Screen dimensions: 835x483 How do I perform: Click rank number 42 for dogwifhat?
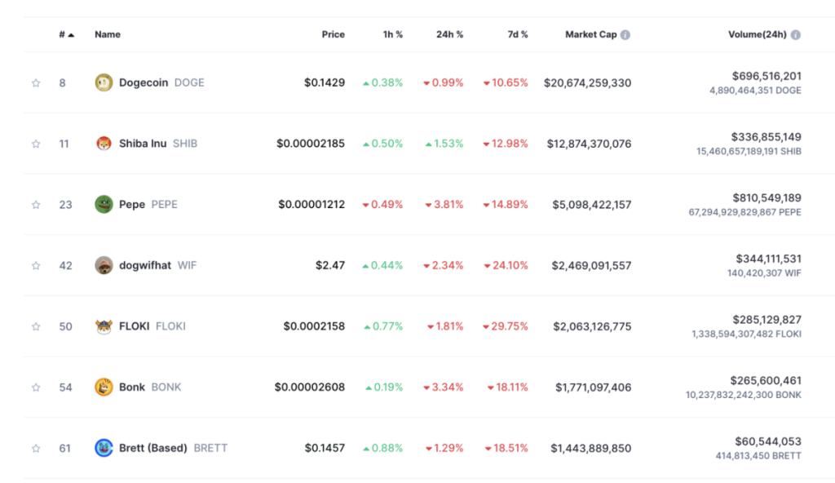[x=65, y=265]
